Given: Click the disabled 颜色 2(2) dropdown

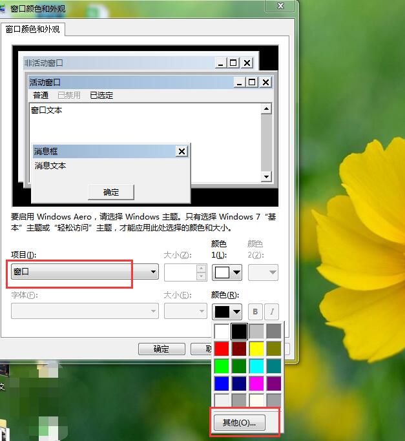Looking at the screenshot, I should click(263, 272).
